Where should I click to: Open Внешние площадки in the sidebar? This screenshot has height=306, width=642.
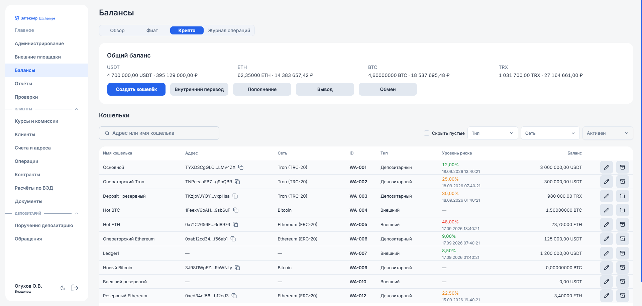(47, 57)
